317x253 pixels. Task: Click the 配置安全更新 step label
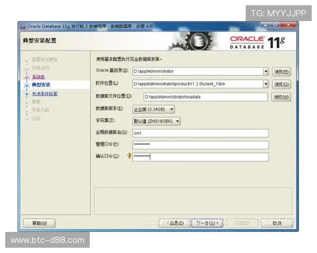click(44, 60)
